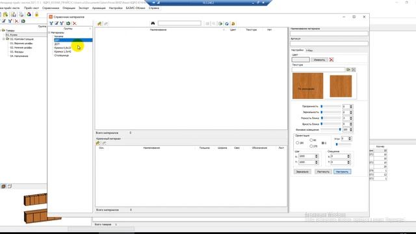
Task: Click wireframe view icon above preview
Action: tap(10, 187)
